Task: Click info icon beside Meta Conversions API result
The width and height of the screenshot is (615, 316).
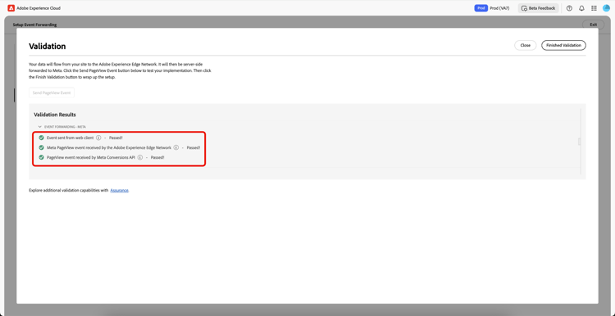Action: tap(140, 157)
